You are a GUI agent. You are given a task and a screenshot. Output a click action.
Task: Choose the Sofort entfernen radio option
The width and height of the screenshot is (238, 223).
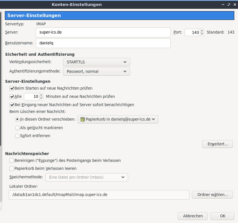click(17, 136)
